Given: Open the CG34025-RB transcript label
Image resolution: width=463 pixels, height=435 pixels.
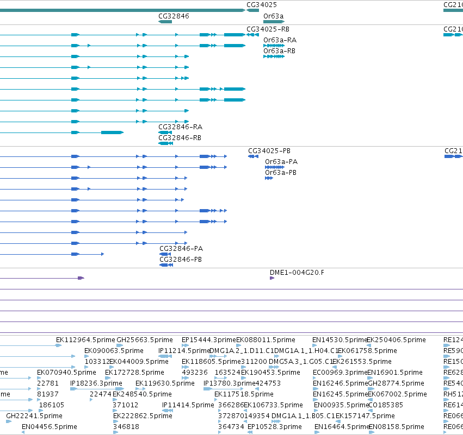Looking at the screenshot, I should click(268, 29).
